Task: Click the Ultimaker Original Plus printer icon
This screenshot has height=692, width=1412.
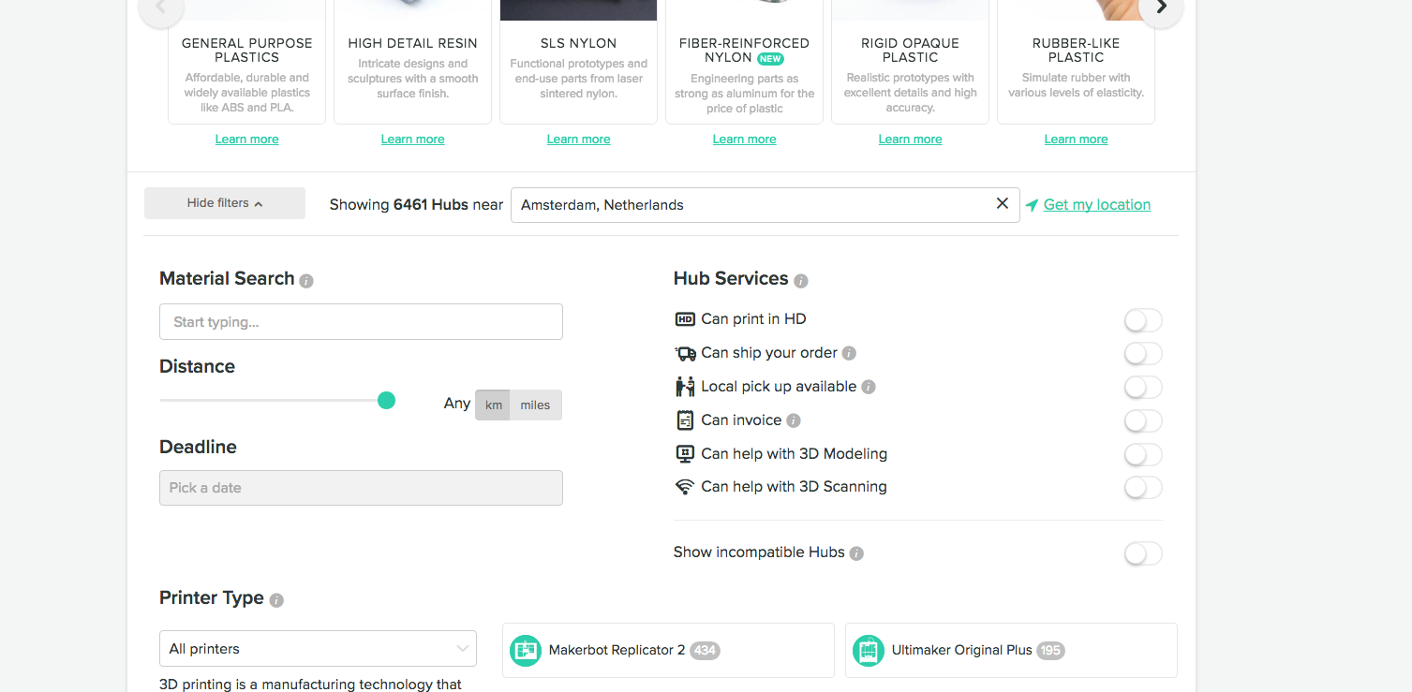Action: (x=869, y=650)
